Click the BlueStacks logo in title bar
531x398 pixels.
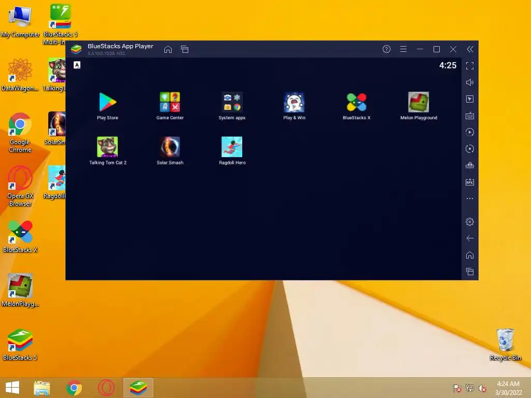(x=76, y=49)
